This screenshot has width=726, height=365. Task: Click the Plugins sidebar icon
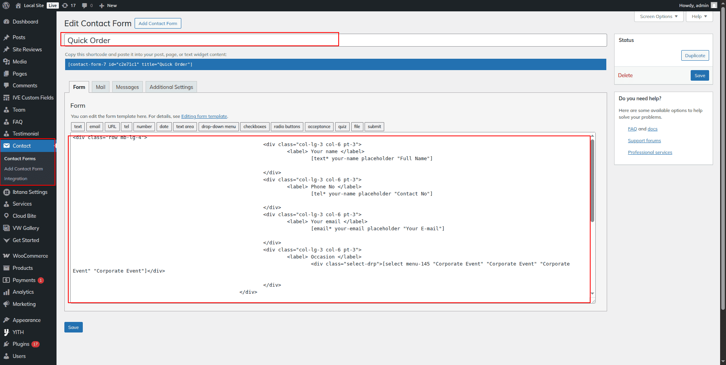click(6, 344)
